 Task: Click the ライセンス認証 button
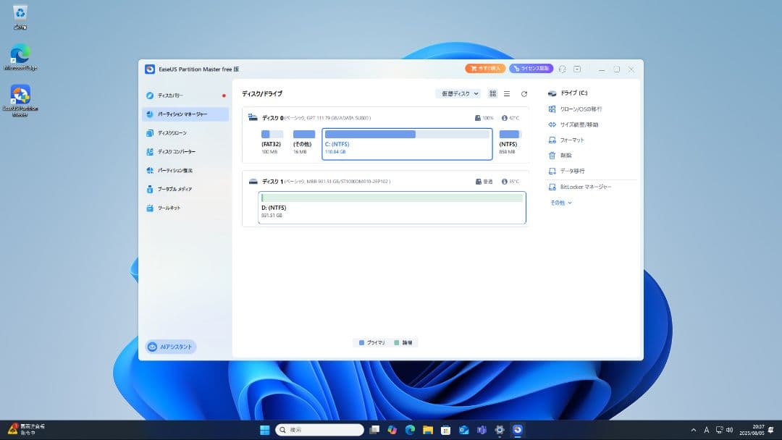point(530,68)
